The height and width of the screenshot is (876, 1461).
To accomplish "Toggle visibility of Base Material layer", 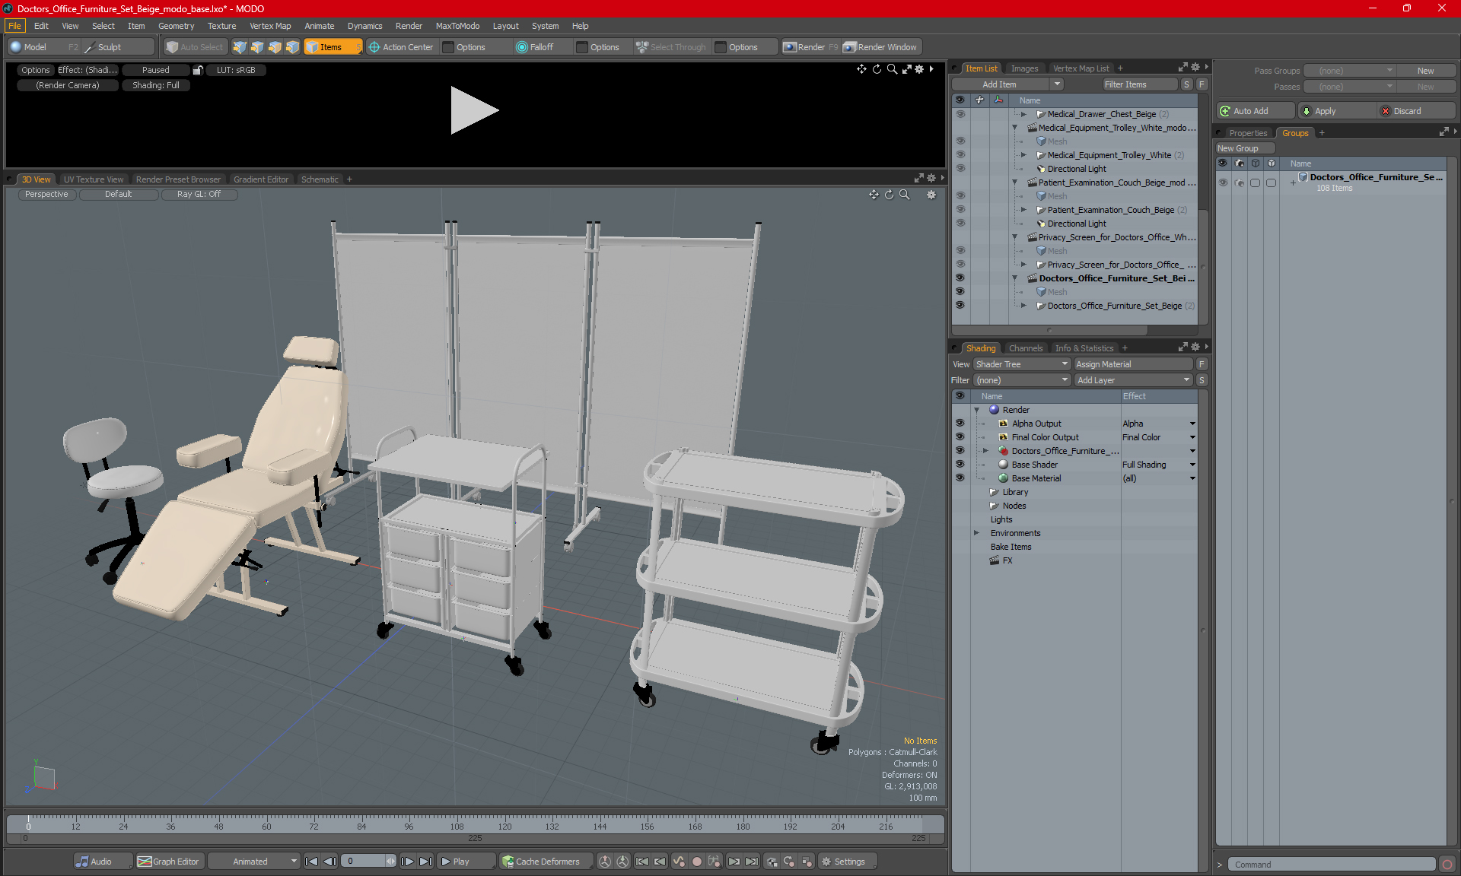I will tap(960, 478).
